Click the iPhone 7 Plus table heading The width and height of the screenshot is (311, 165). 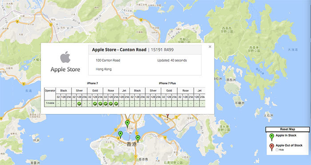coord(167,83)
